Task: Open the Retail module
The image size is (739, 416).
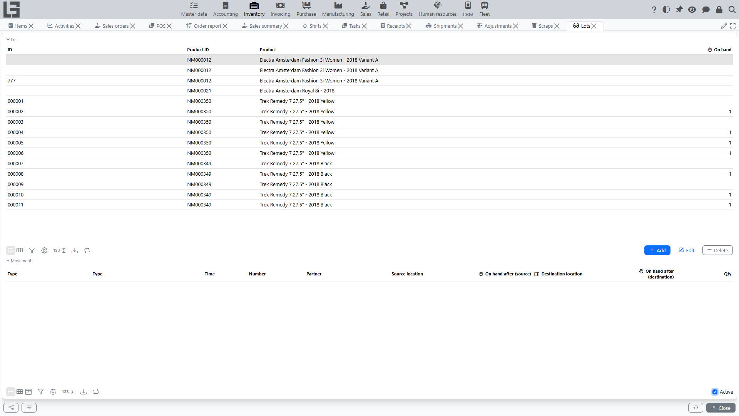Action: (x=383, y=9)
